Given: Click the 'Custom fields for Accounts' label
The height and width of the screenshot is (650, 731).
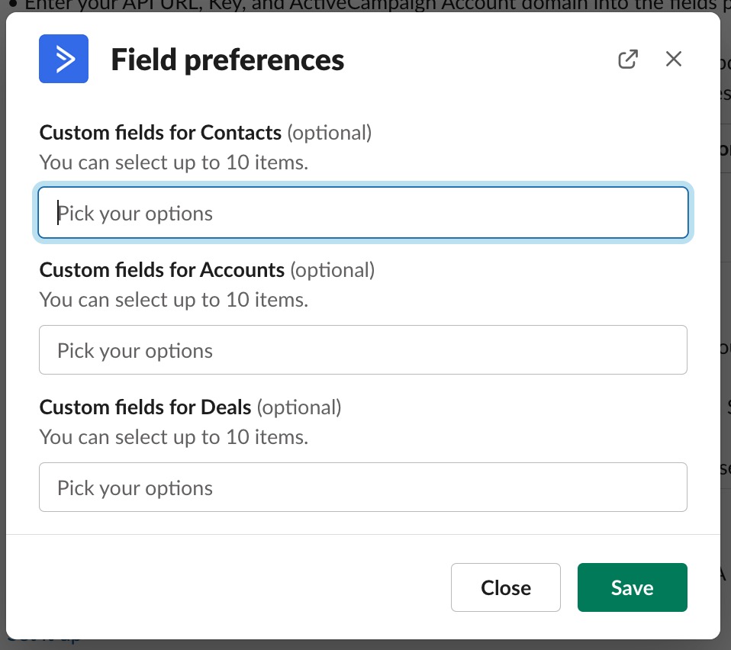Looking at the screenshot, I should (x=160, y=269).
